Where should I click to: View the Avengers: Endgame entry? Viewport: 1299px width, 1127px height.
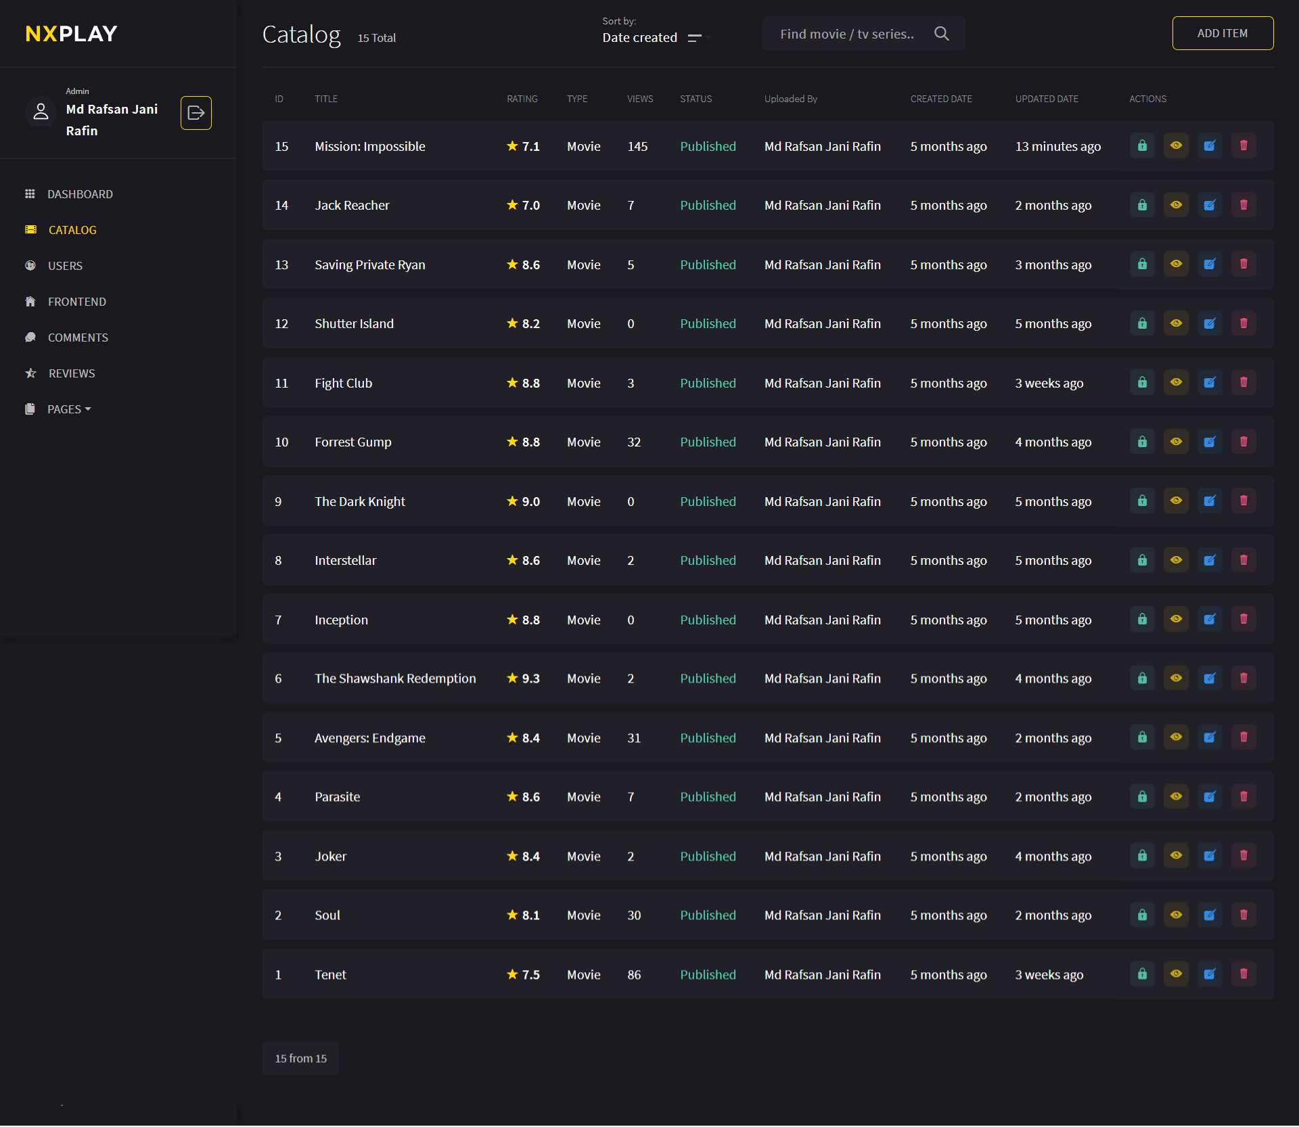[1176, 737]
